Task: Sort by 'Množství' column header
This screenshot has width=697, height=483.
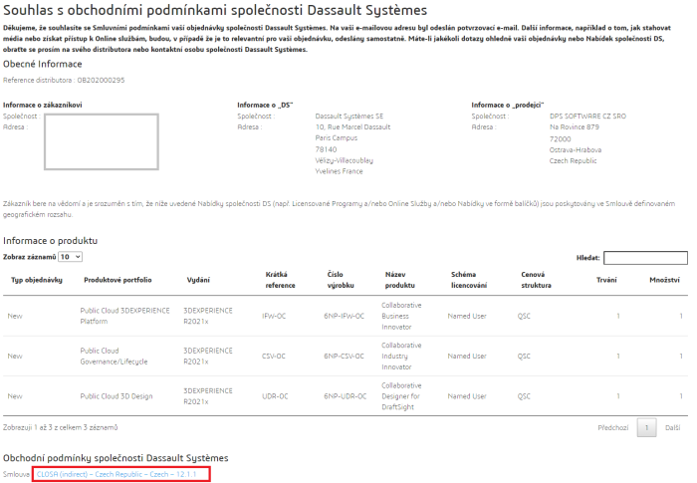Action: 664,280
